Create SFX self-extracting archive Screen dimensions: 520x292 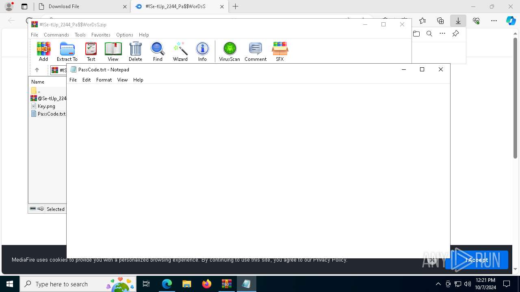[280, 52]
